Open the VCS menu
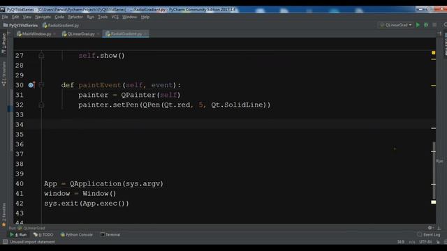This screenshot has width=447, height=251. click(x=115, y=17)
